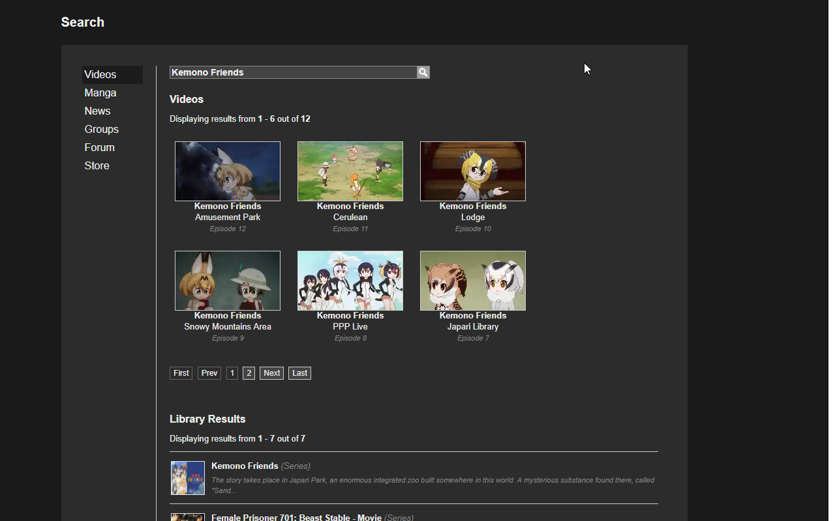Click the Episode 7 label
Image resolution: width=835 pixels, height=521 pixels.
click(x=473, y=339)
